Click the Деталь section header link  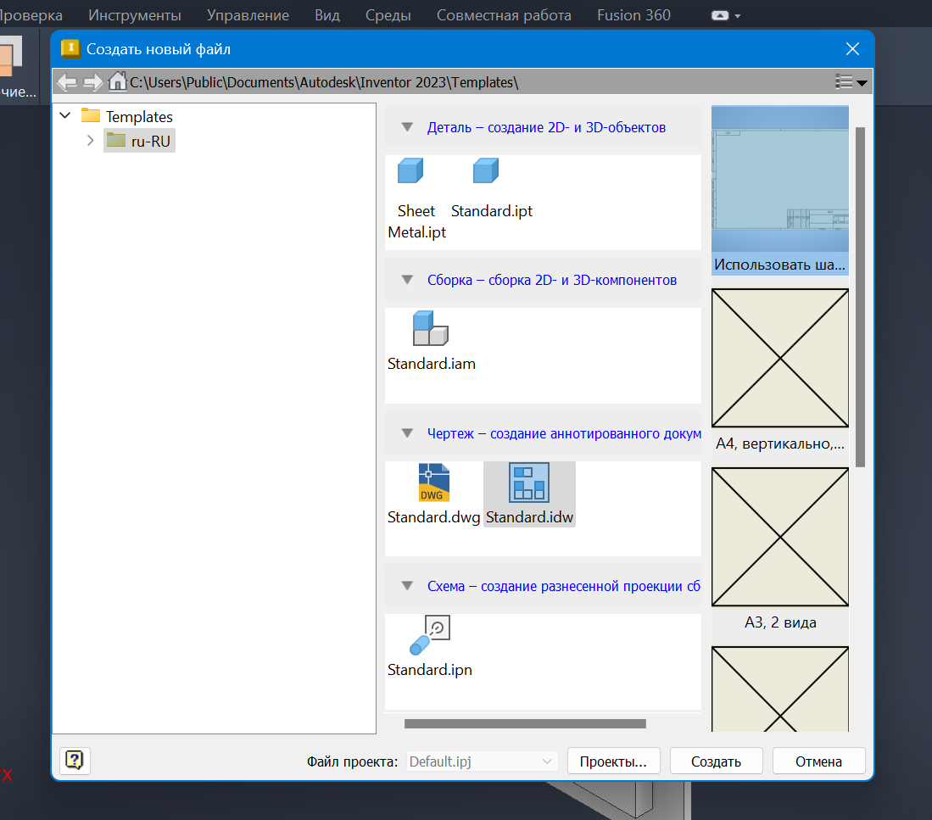coord(546,127)
